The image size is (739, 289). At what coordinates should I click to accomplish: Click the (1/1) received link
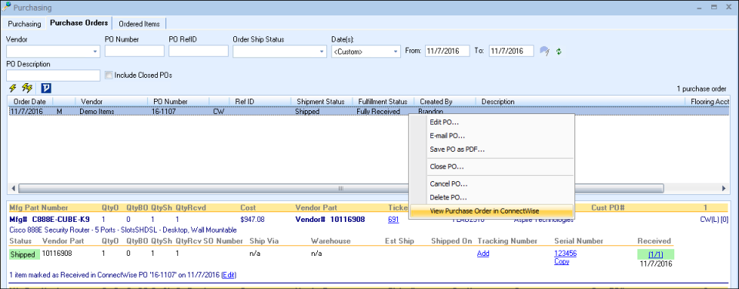click(x=655, y=254)
